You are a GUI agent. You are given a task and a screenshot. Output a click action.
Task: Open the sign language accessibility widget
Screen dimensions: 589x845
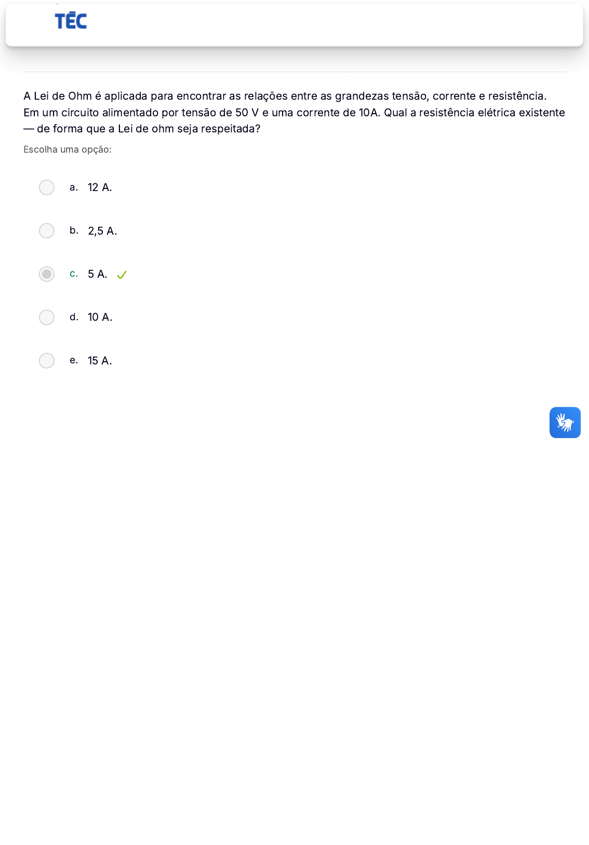coord(565,422)
